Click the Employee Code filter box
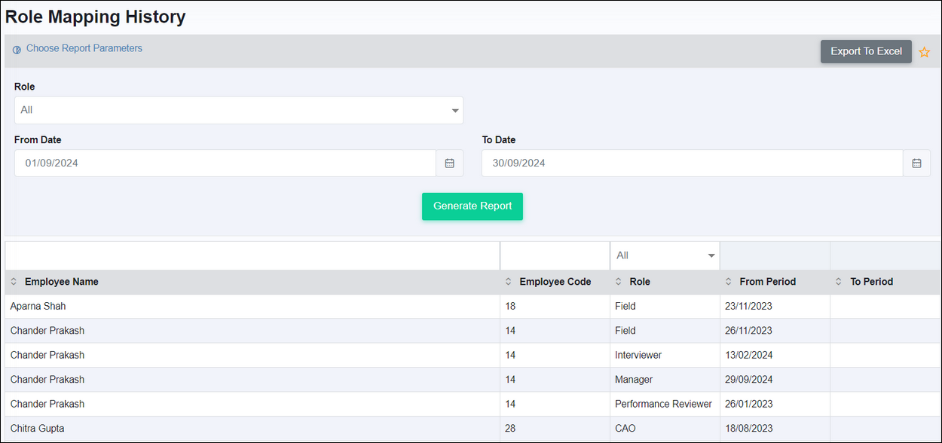The height and width of the screenshot is (443, 942). point(555,255)
